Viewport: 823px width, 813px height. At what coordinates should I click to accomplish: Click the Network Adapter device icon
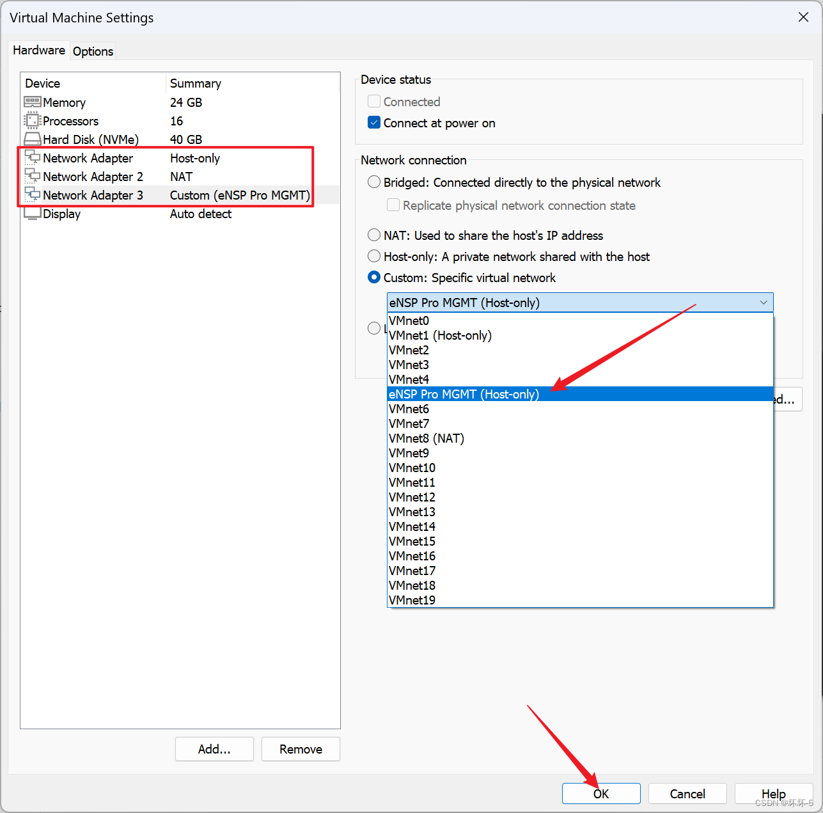coord(32,157)
